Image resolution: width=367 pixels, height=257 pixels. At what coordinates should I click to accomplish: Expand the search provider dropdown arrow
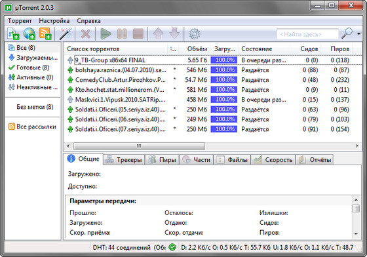359,34
